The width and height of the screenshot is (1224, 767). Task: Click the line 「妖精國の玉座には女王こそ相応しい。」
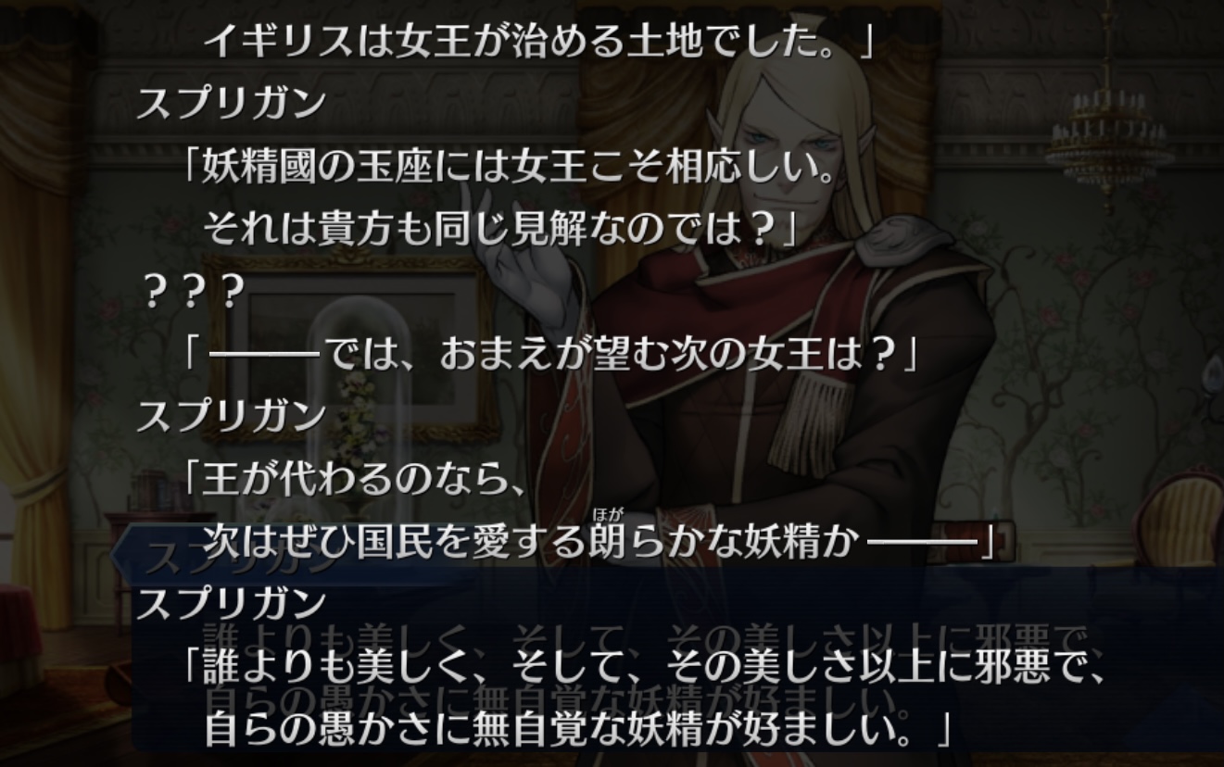tap(511, 169)
